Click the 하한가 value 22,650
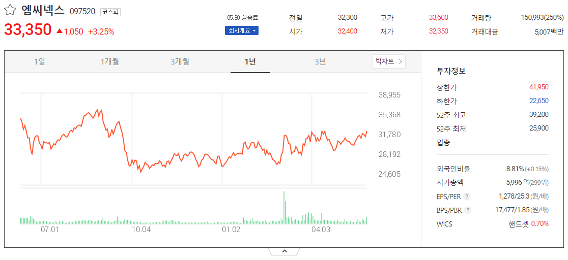 pyautogui.click(x=538, y=101)
